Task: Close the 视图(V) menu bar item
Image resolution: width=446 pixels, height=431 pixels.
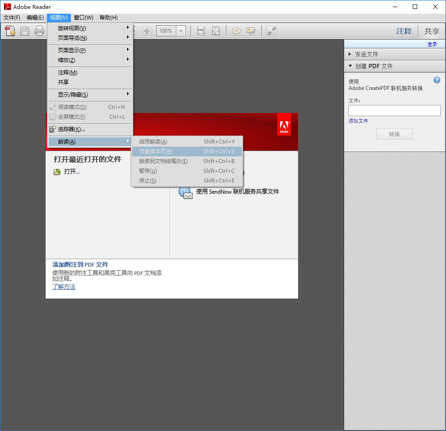Action: tap(58, 18)
